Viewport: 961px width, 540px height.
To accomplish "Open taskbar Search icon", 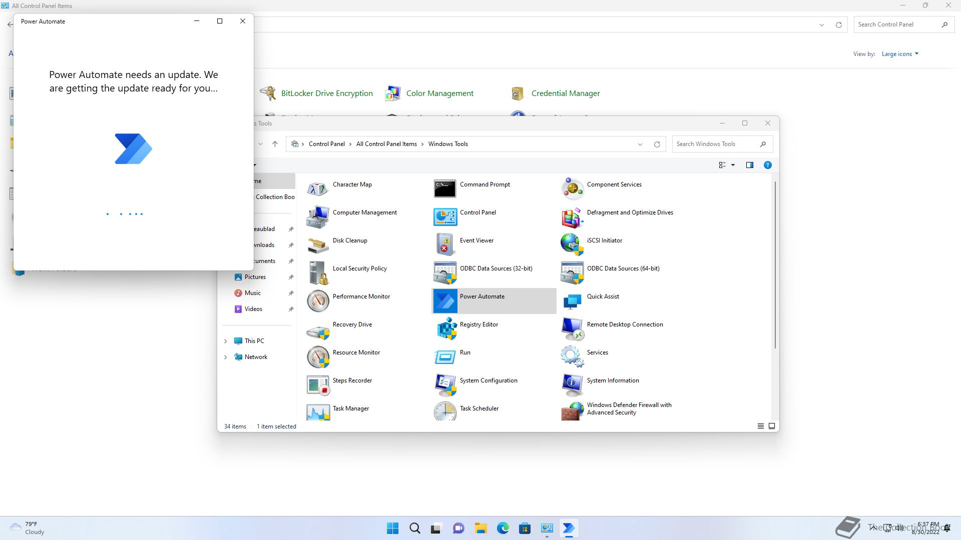I will pos(414,528).
